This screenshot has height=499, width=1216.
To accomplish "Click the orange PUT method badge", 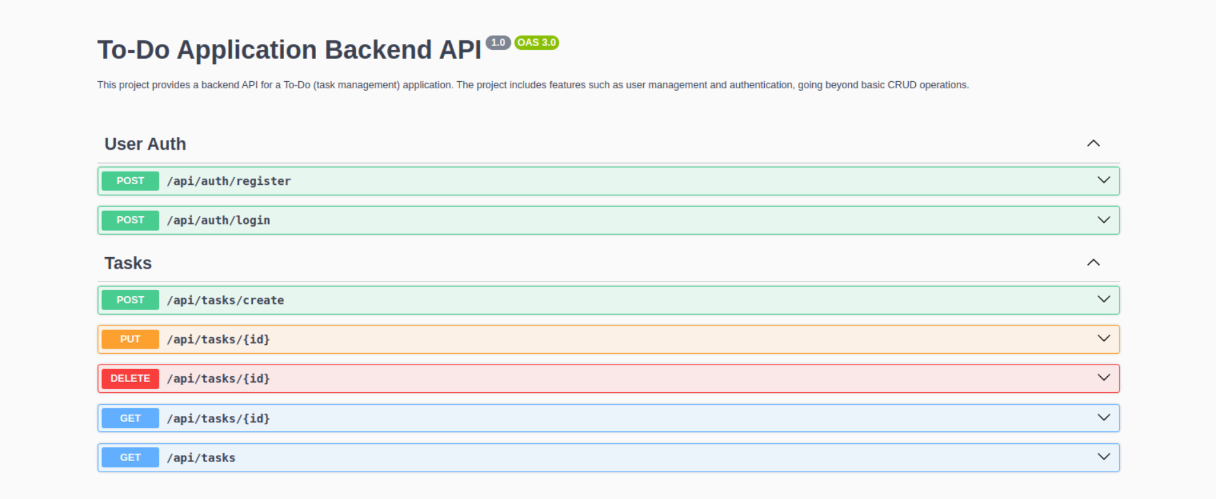I will point(130,339).
